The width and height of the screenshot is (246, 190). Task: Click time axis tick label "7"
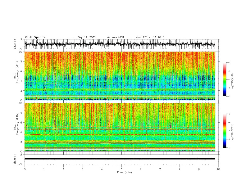[160, 169]
